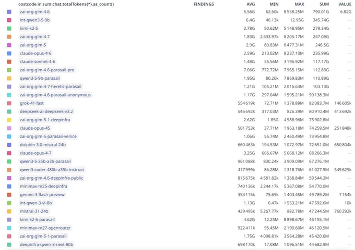The image size is (355, 250).
Task: Sort by MAX column header
Action: (x=299, y=4)
